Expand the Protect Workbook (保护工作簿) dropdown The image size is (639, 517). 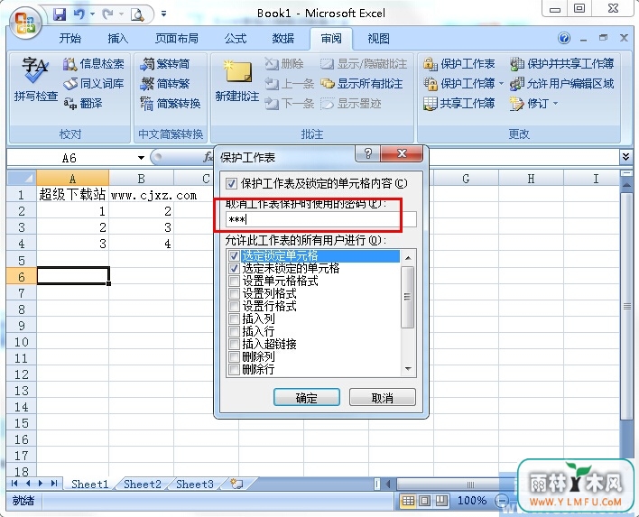(x=501, y=84)
